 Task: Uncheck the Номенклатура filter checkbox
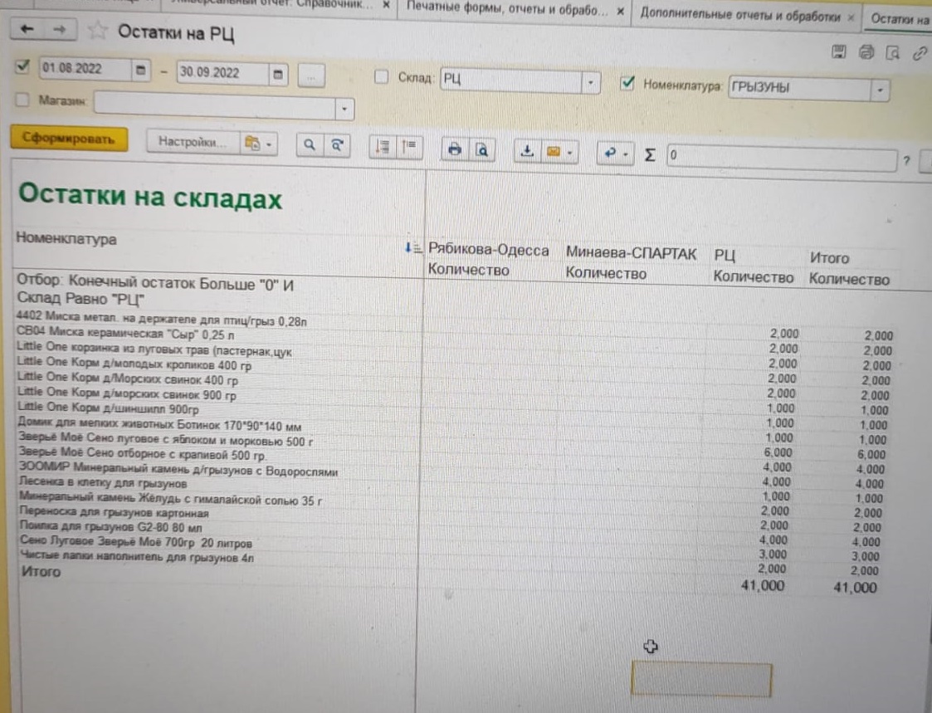click(x=627, y=83)
